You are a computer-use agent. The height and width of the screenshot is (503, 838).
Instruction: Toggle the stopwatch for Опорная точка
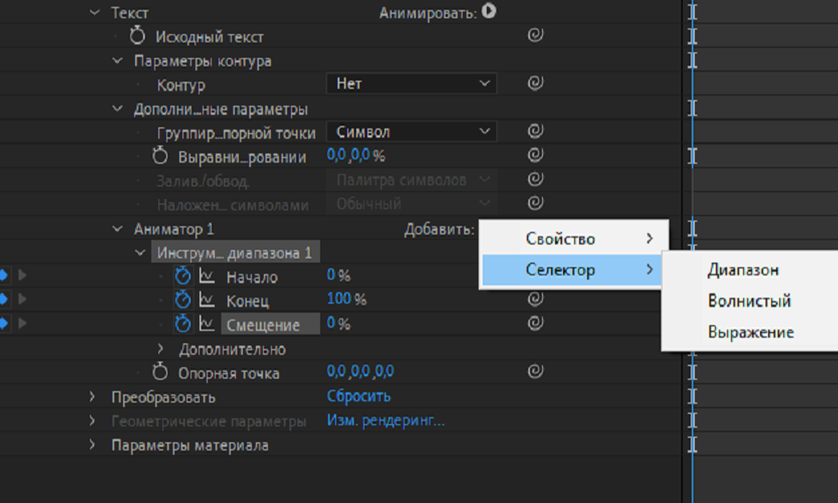[x=160, y=373]
